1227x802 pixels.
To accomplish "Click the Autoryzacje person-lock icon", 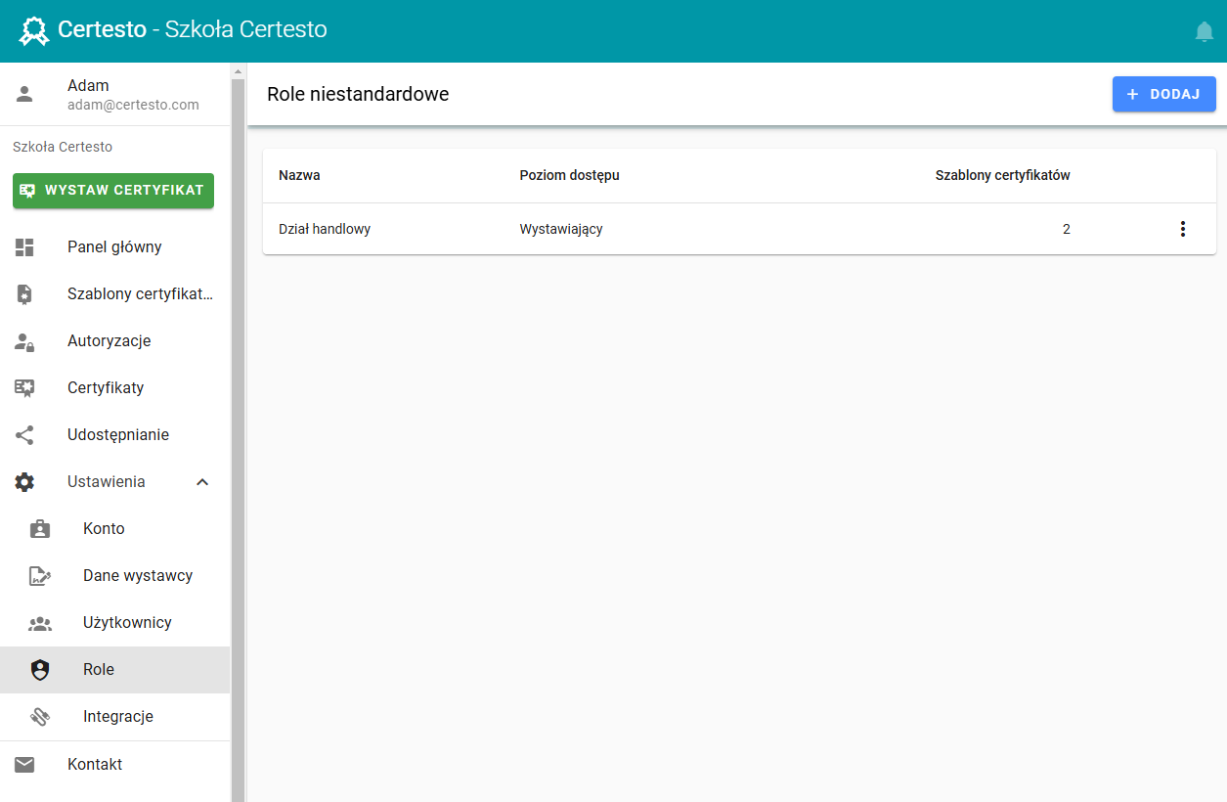I will tap(24, 341).
